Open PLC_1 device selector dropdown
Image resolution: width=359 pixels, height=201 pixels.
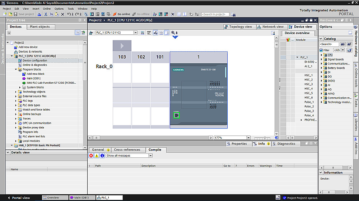point(136,33)
